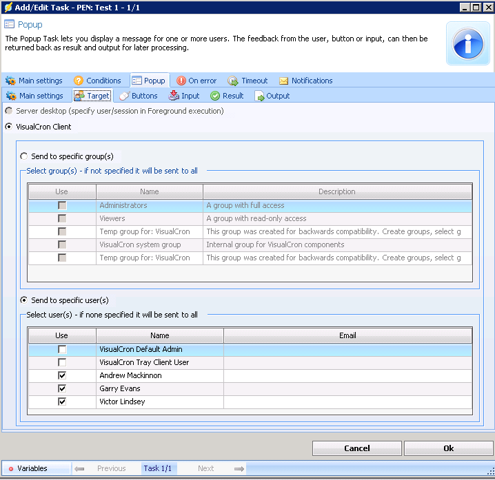Select the VisualCron Client radio button

point(8,127)
